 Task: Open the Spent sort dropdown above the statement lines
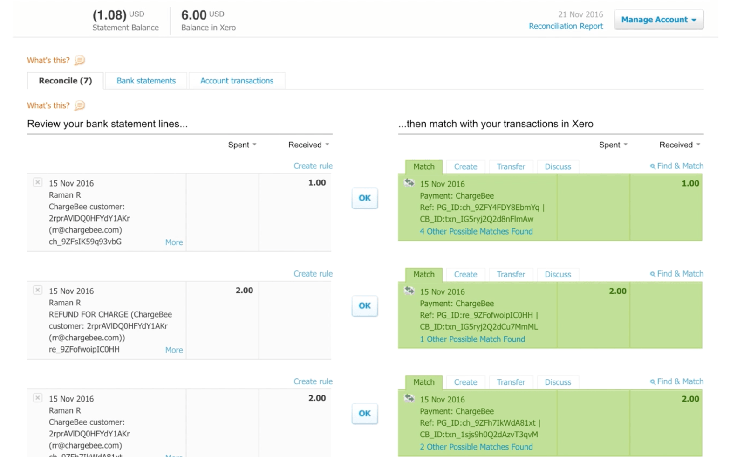[242, 145]
